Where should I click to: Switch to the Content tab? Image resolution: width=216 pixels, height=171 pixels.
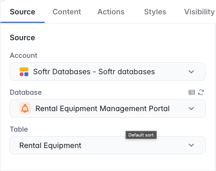point(67,12)
